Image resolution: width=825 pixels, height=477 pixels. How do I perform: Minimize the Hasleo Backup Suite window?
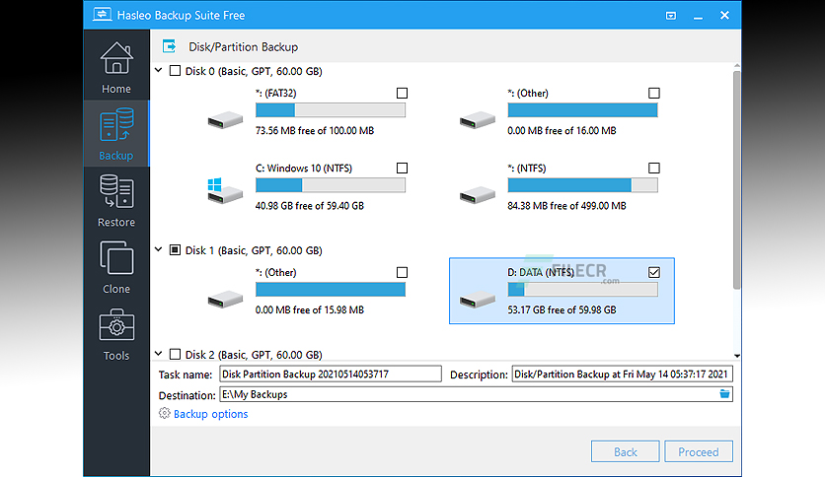coord(699,16)
